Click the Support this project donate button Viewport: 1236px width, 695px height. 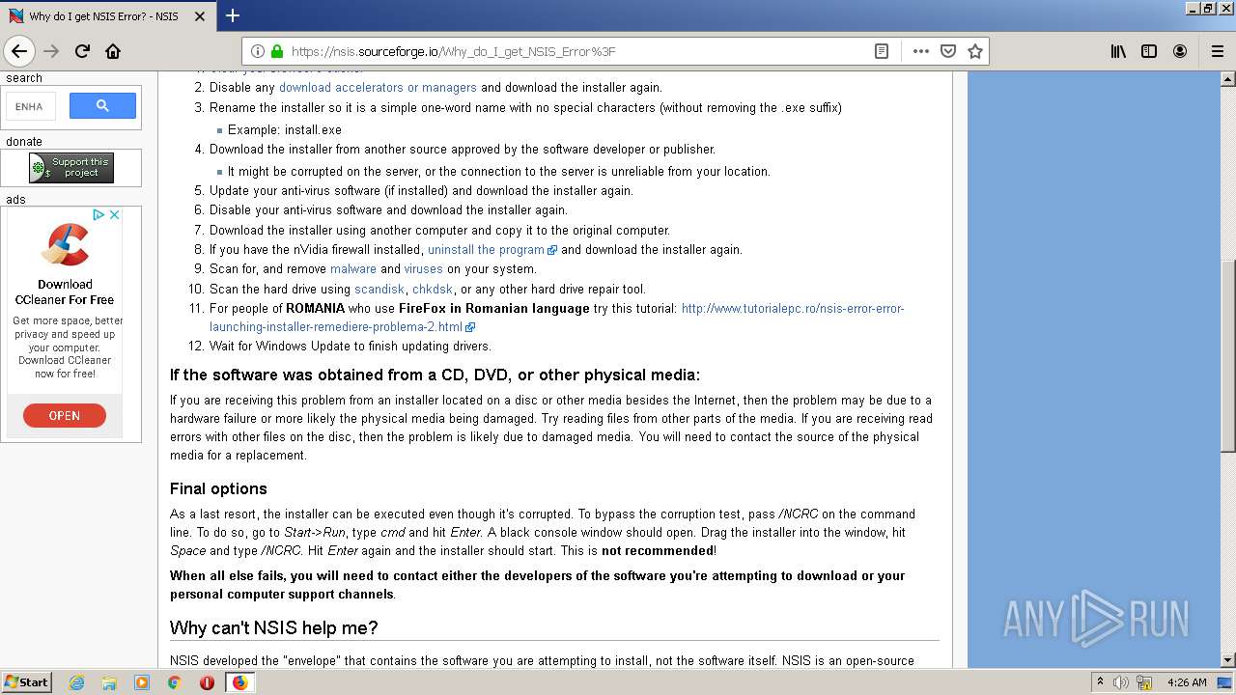click(x=71, y=168)
